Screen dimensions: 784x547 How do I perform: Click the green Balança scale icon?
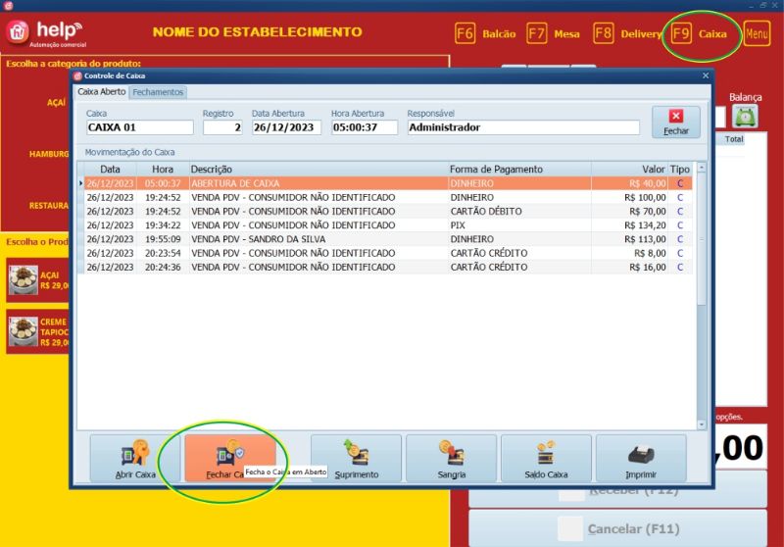tap(746, 116)
